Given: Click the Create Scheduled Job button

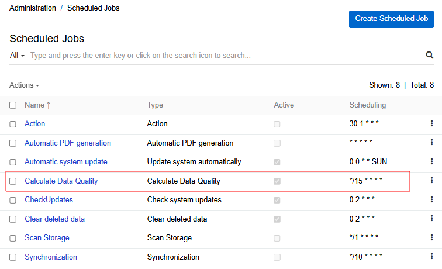Looking at the screenshot, I should pos(391,18).
